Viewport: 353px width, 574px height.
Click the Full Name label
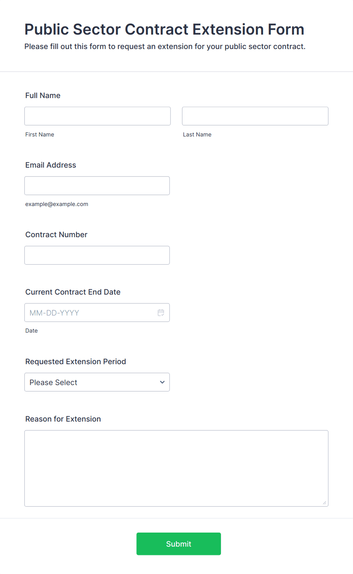(x=43, y=95)
